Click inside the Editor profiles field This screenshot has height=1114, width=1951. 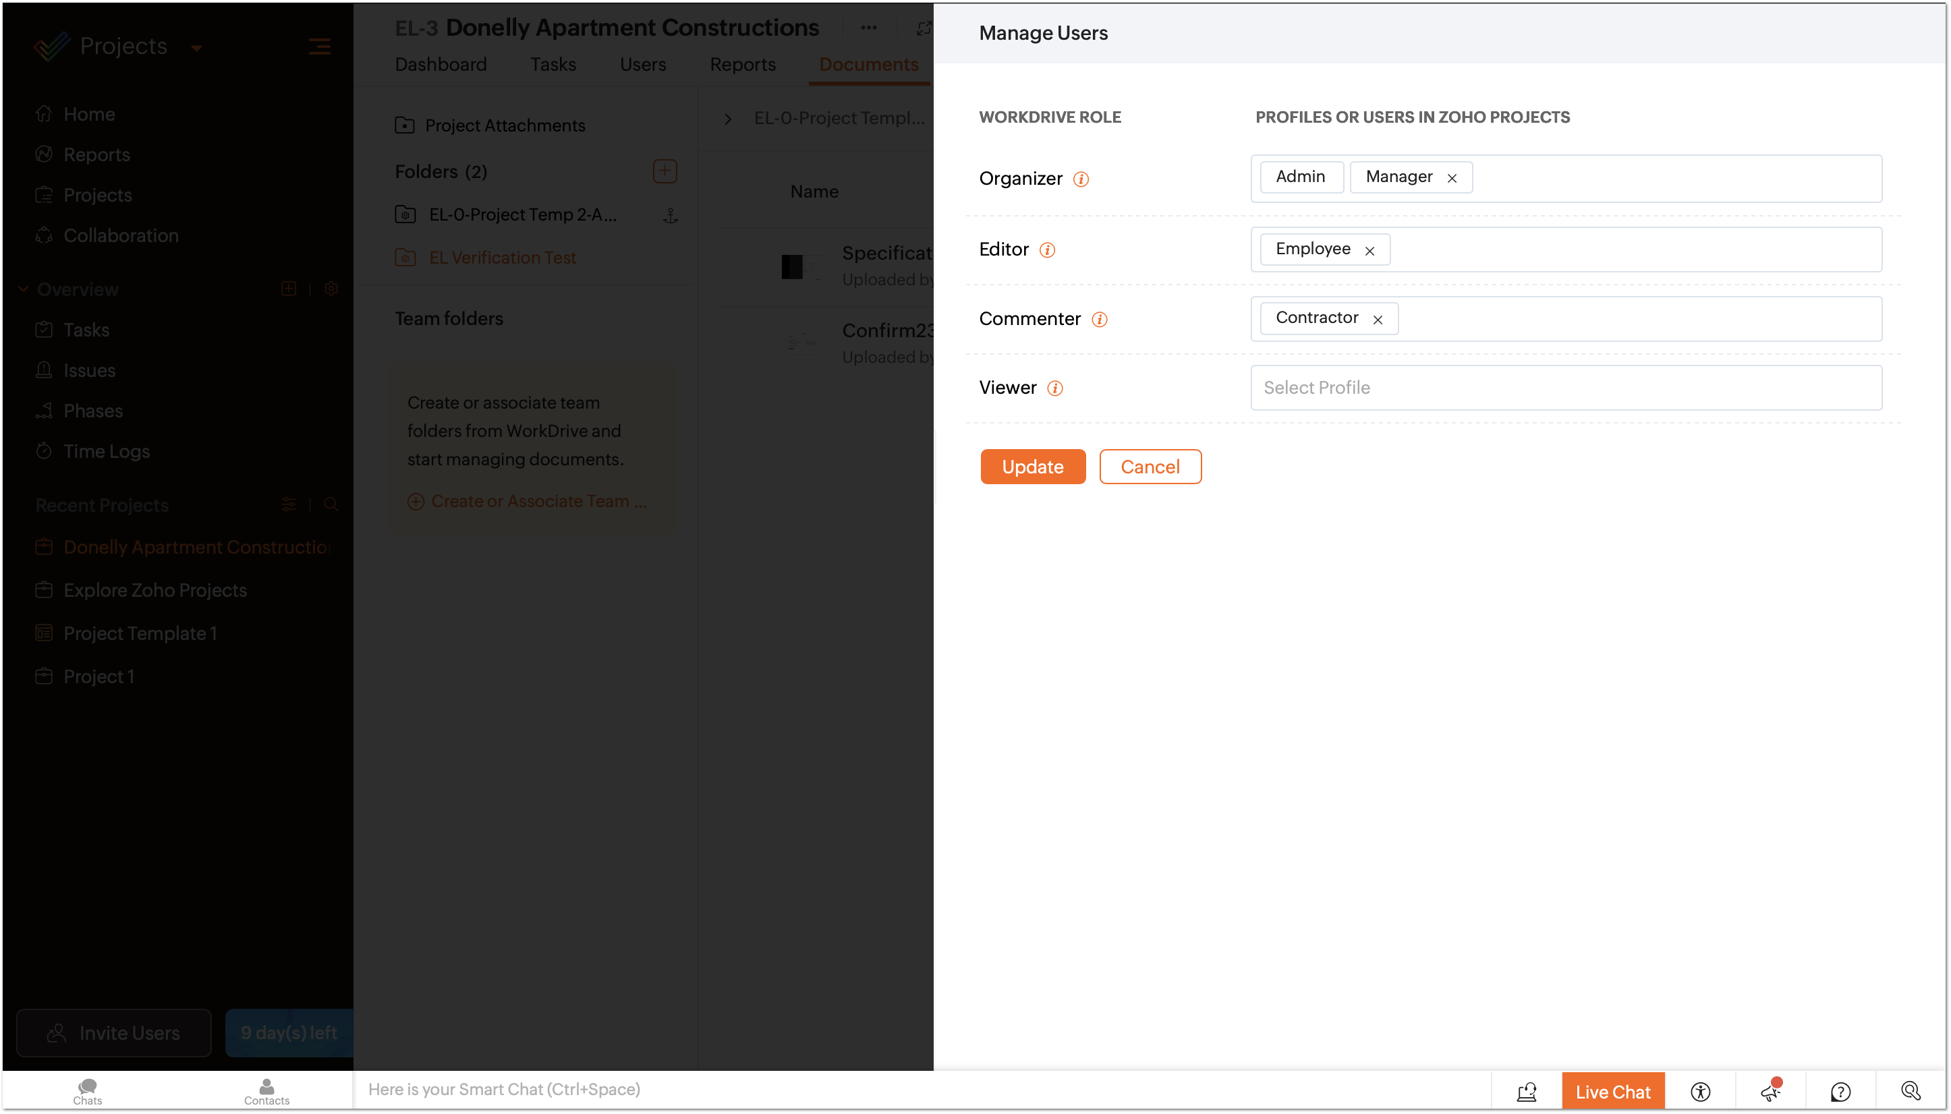point(1631,250)
